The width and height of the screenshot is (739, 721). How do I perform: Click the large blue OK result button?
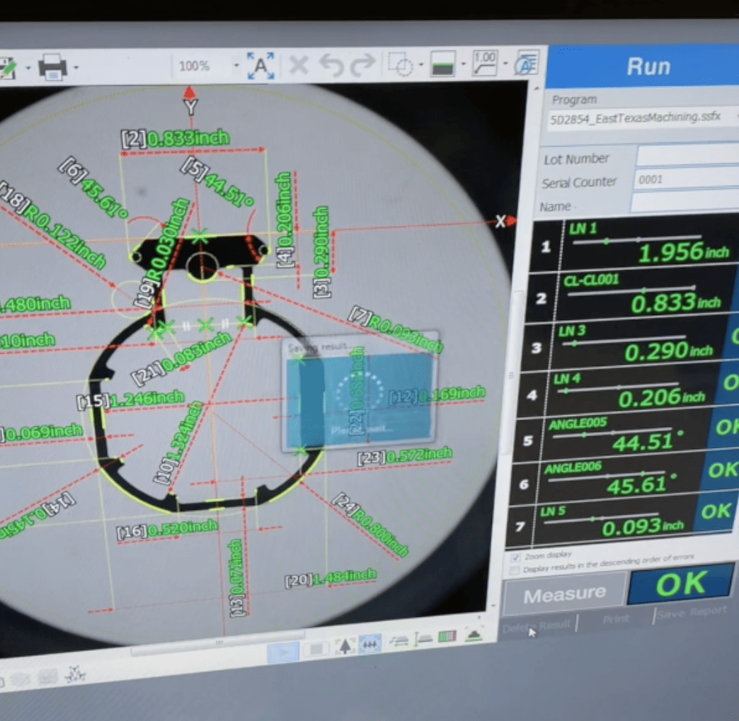click(682, 585)
